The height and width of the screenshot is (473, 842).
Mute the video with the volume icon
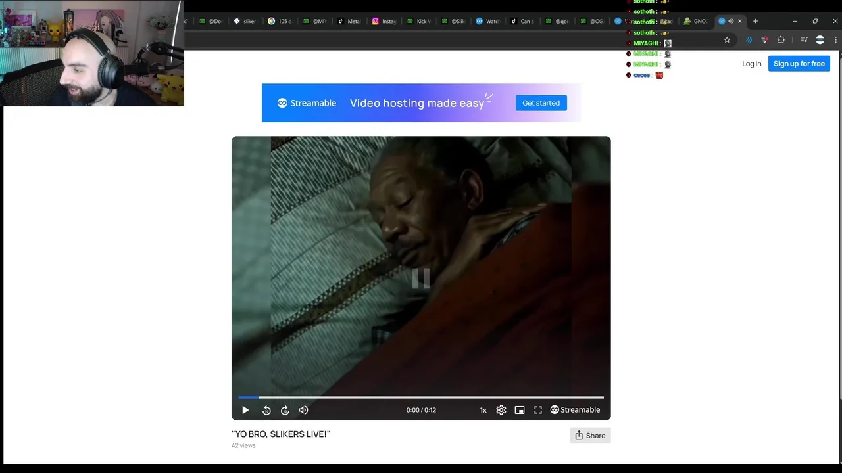[x=303, y=410]
